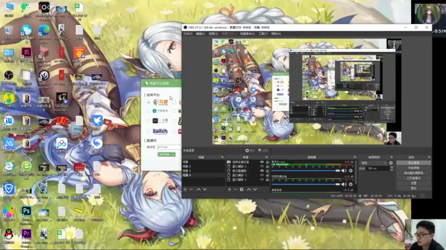Add a new scene with the plus icon
Screen dimensions: 446x250
point(185,189)
